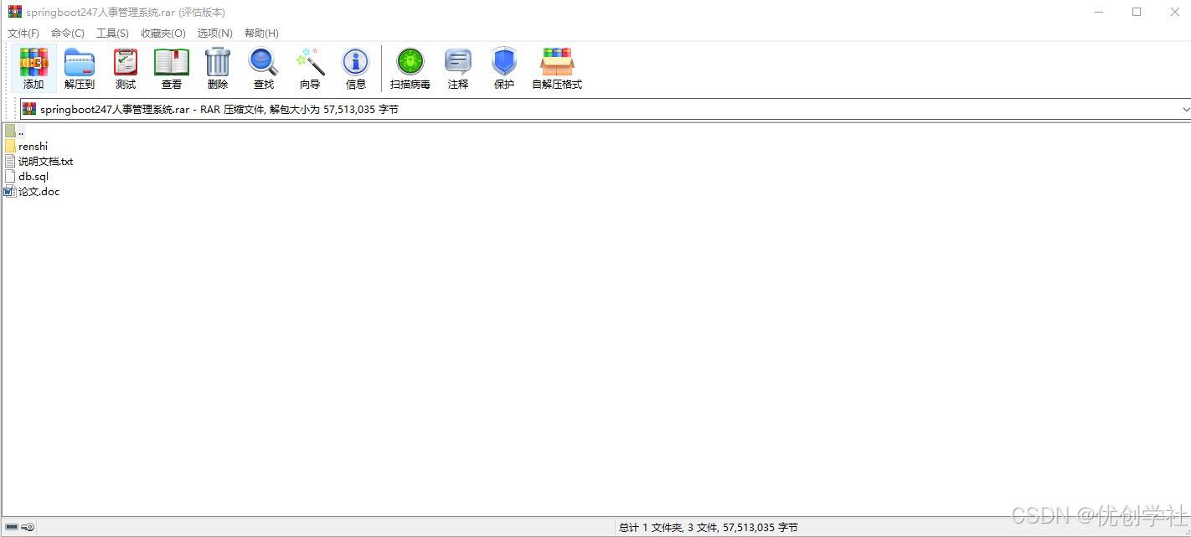Minimize the WinRAR window

click(1098, 12)
